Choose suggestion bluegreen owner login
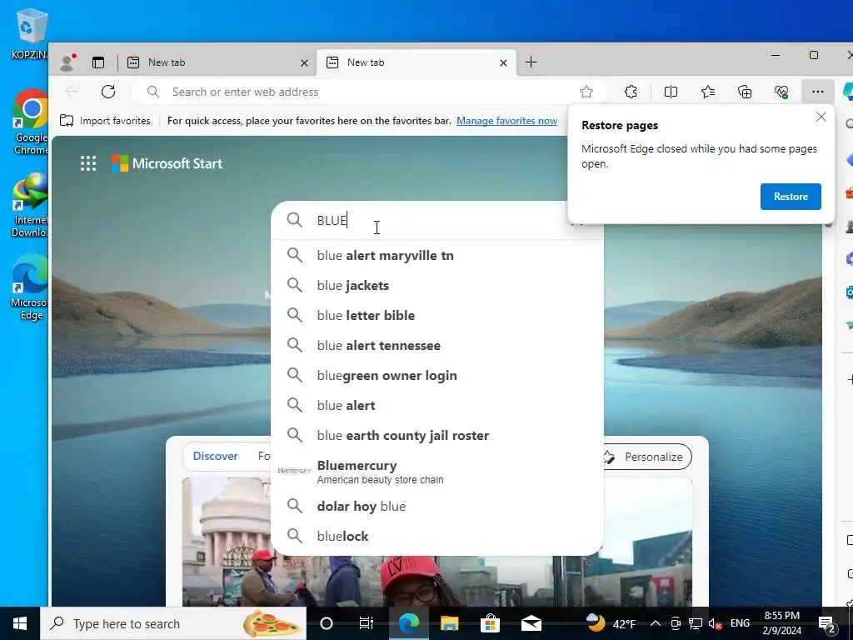 coord(436,375)
